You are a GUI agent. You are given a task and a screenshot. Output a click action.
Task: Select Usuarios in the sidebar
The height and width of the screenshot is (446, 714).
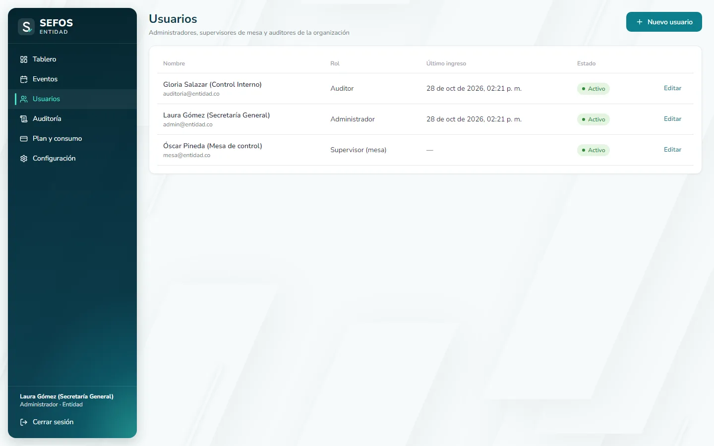click(72, 99)
